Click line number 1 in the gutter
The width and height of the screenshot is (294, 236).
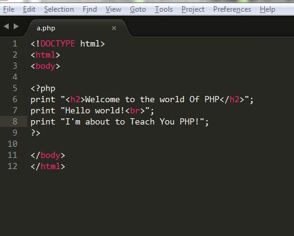[x=15, y=43]
